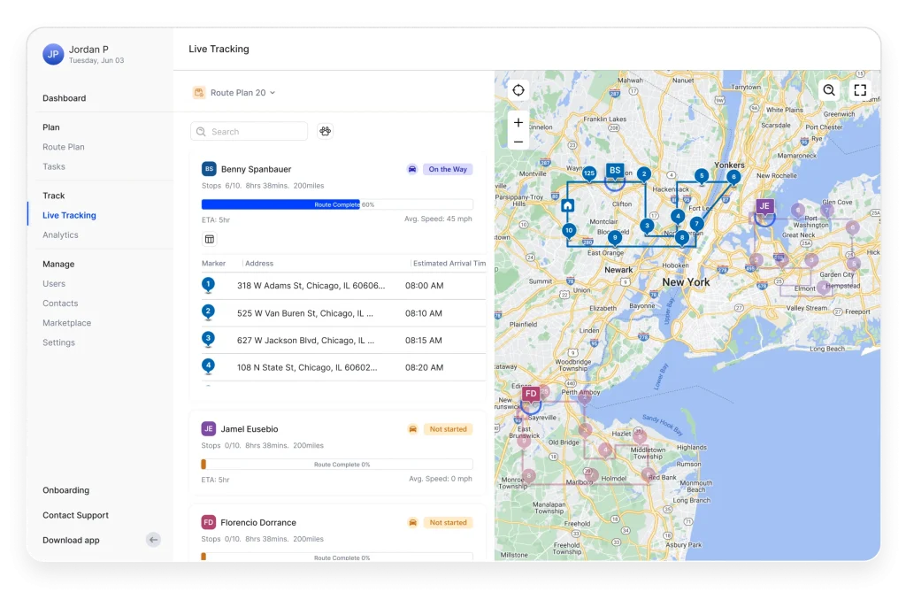
Task: Select the 108 N State St address
Action: coord(307,368)
